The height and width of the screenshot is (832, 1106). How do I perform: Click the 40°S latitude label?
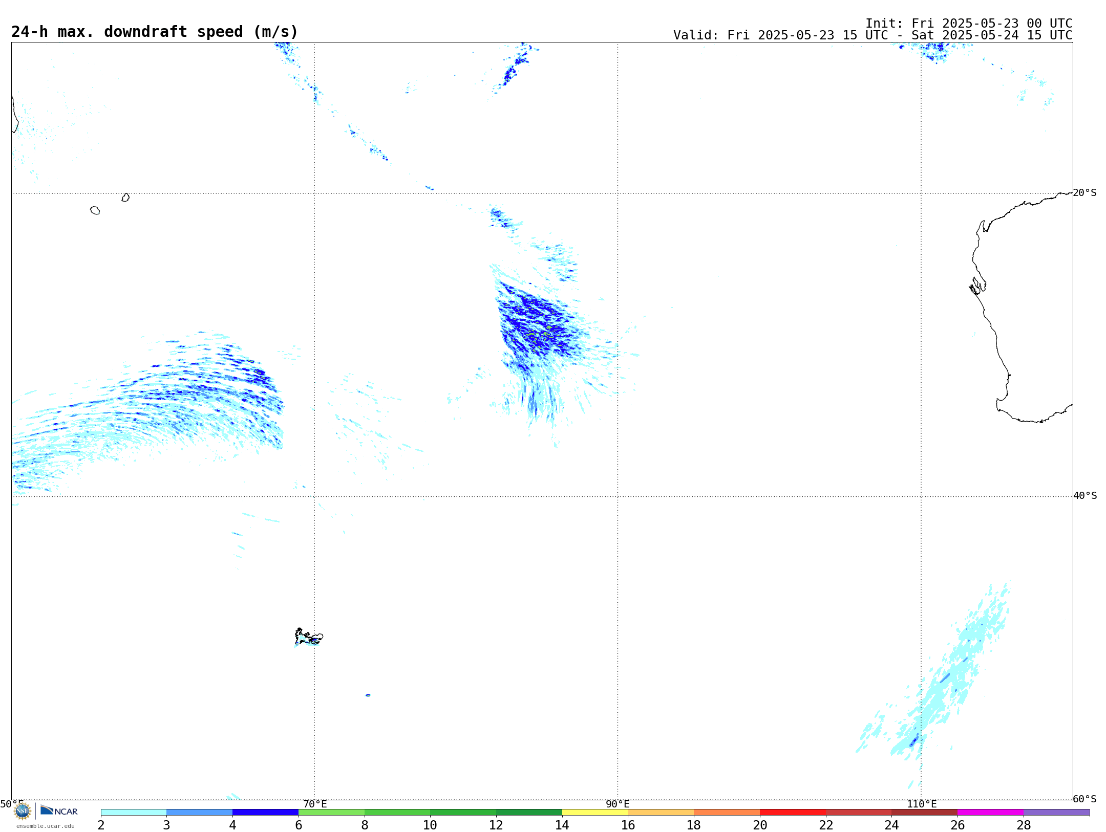(1085, 496)
